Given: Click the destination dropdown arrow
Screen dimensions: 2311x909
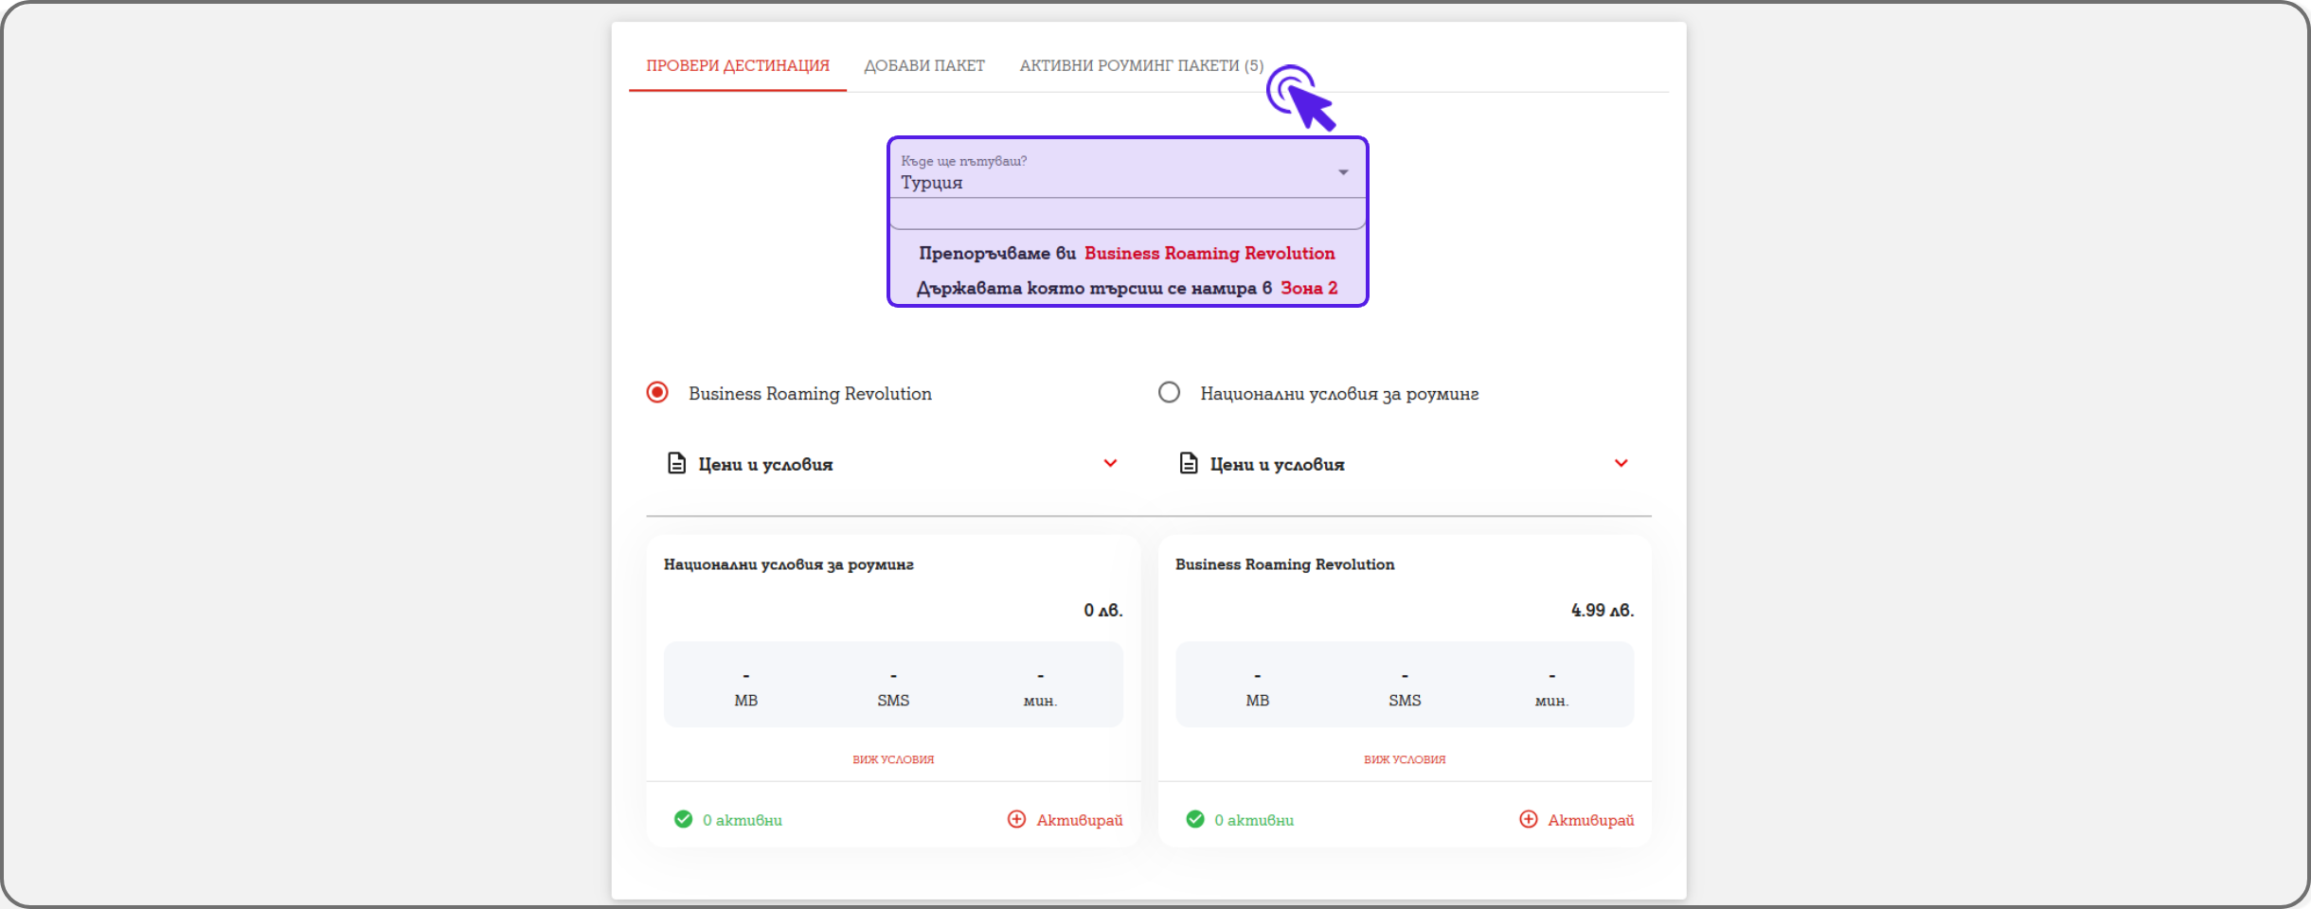Looking at the screenshot, I should [x=1343, y=172].
